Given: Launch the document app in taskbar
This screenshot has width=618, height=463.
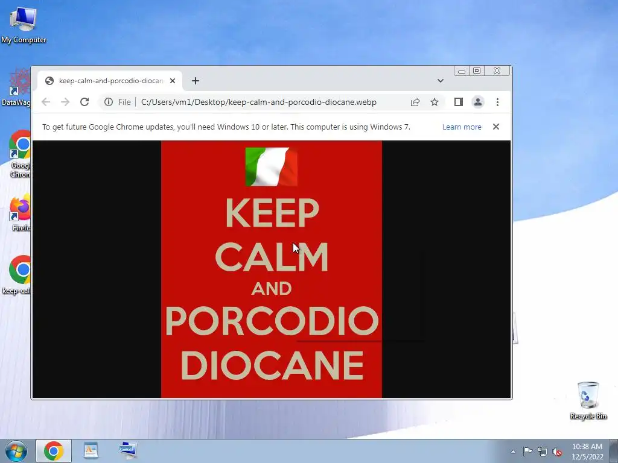Looking at the screenshot, I should (91, 451).
